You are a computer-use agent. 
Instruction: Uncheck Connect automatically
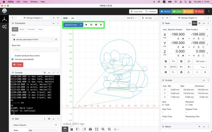click(13, 59)
